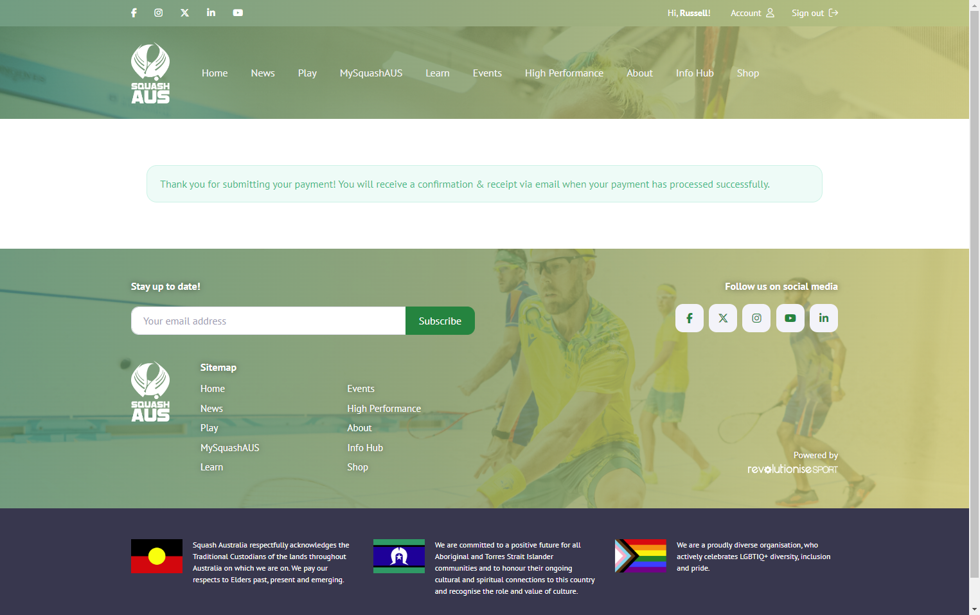Open YouTube icon in top bar

pyautogui.click(x=238, y=13)
